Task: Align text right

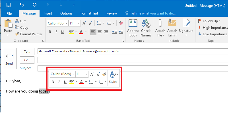Action: [106, 32]
